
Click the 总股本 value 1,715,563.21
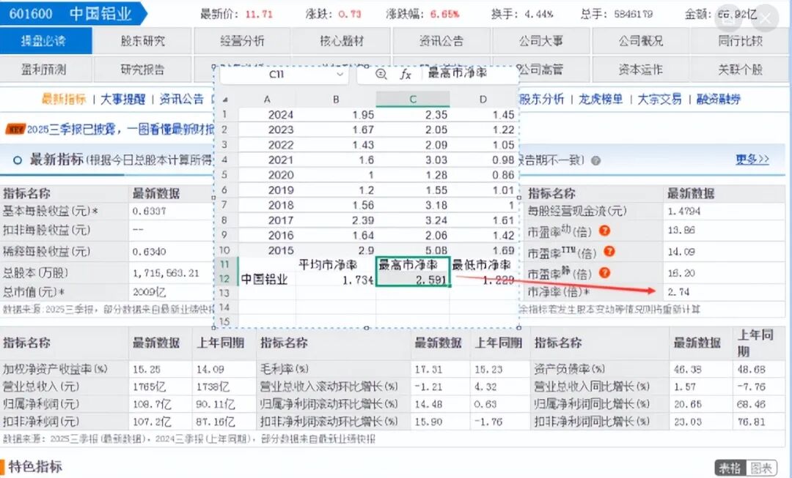click(166, 273)
